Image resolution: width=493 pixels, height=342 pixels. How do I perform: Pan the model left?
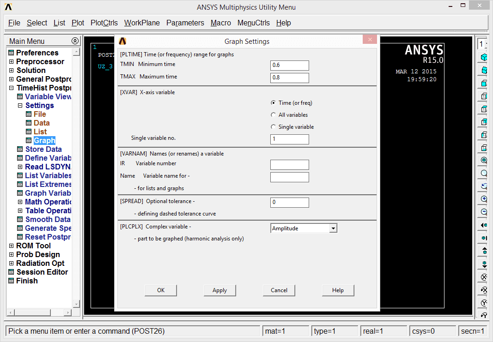coord(484,225)
